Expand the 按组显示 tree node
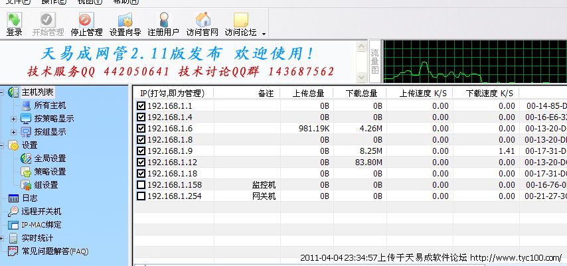This screenshot has height=266, width=567. click(13, 132)
